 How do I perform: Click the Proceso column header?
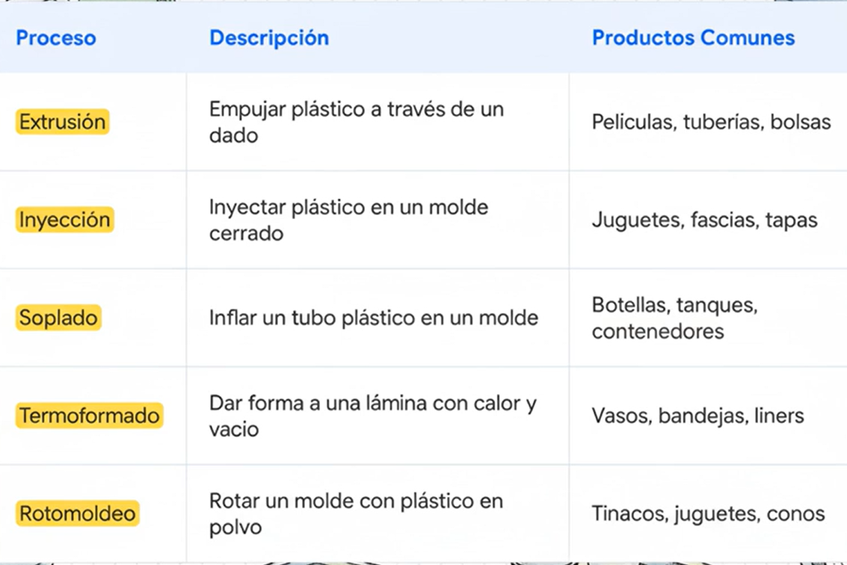tap(56, 38)
